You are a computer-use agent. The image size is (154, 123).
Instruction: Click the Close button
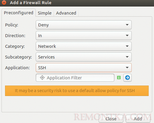click(x=111, y=119)
